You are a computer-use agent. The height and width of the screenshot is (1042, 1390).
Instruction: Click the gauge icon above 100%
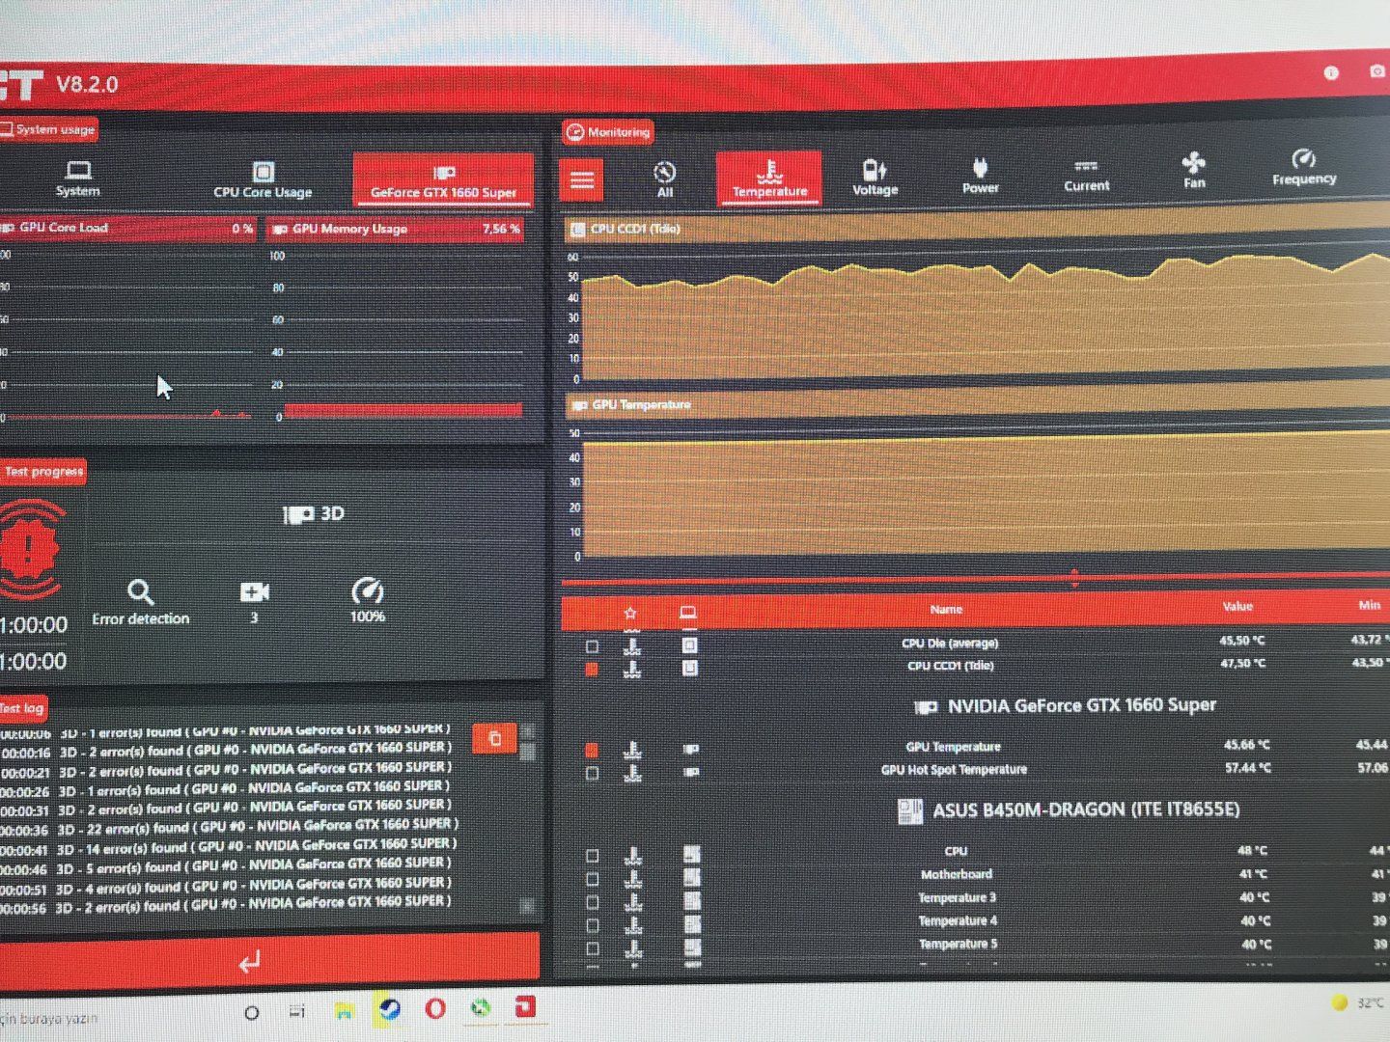click(367, 590)
